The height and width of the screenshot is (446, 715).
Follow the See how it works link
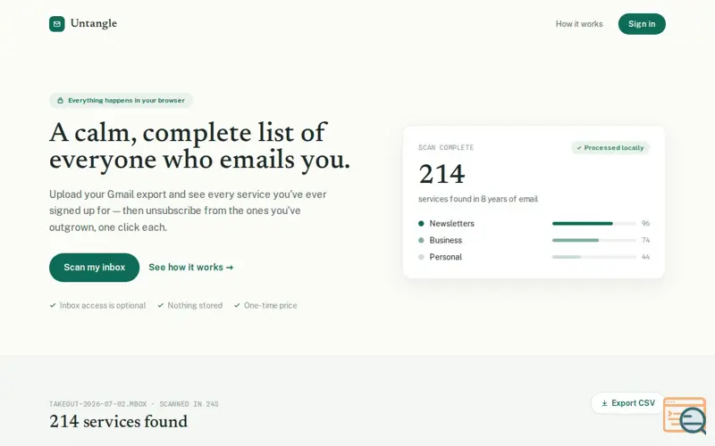[191, 268]
